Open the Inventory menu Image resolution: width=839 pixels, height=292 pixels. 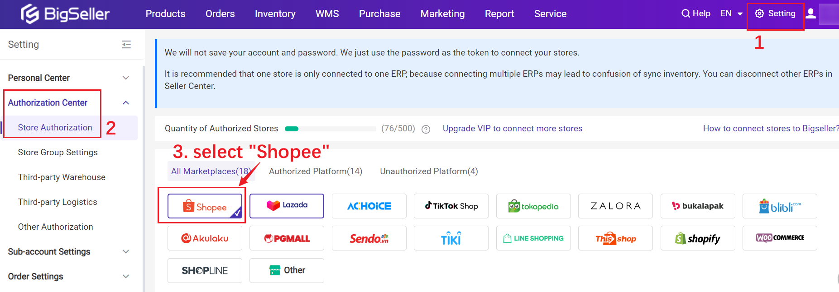[275, 14]
